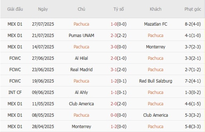Click the Al Hilal team name

point(81,58)
